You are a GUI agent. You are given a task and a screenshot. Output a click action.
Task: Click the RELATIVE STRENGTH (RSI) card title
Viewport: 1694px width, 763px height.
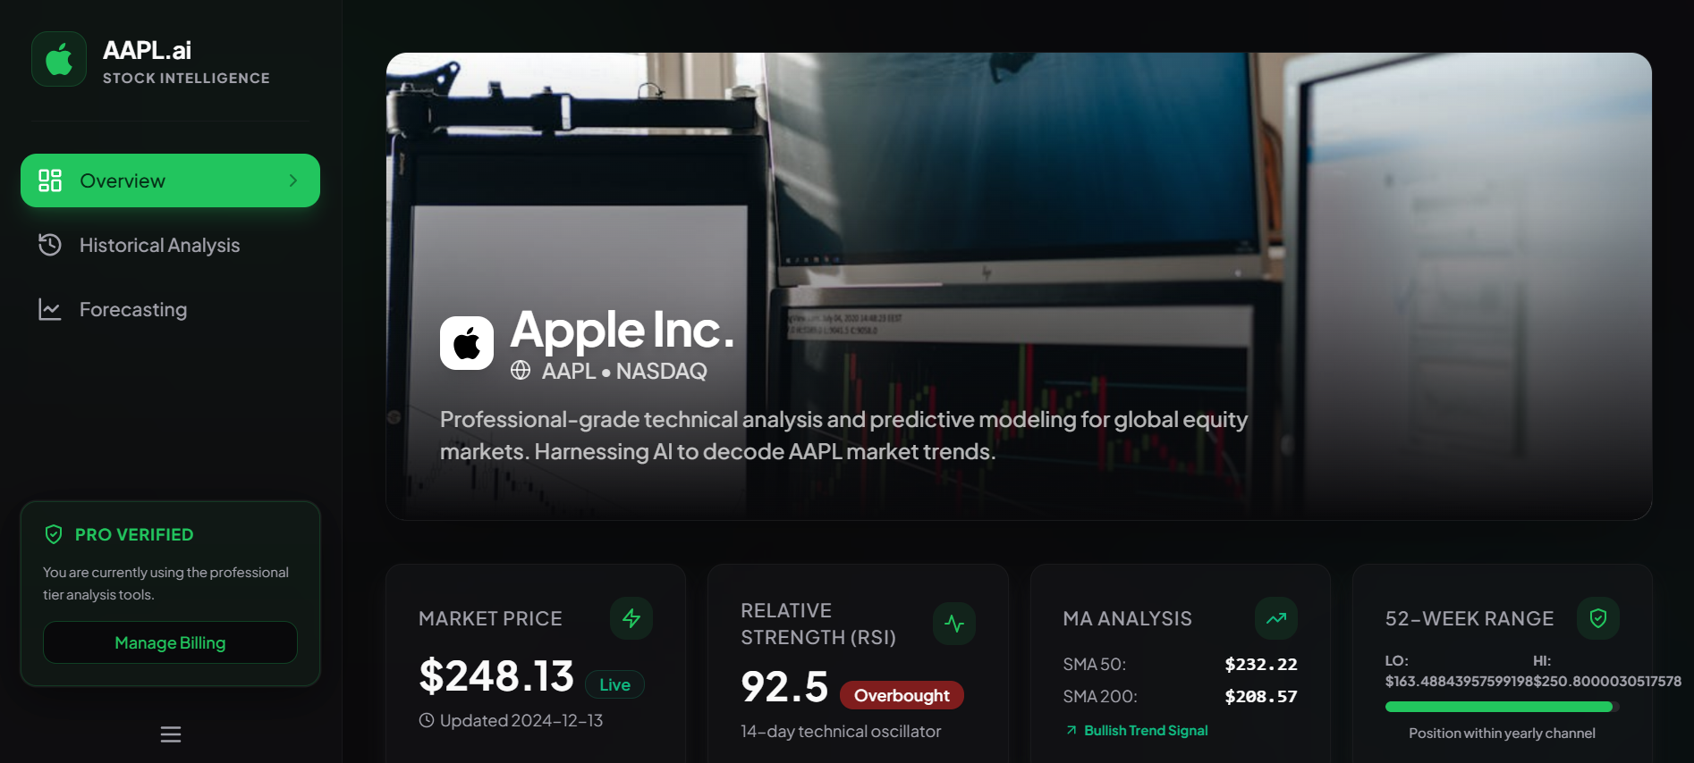(x=818, y=624)
